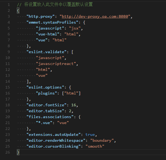Click the "plugins" key on line 16
This screenshot has width=166, height=160.
(x=46, y=93)
